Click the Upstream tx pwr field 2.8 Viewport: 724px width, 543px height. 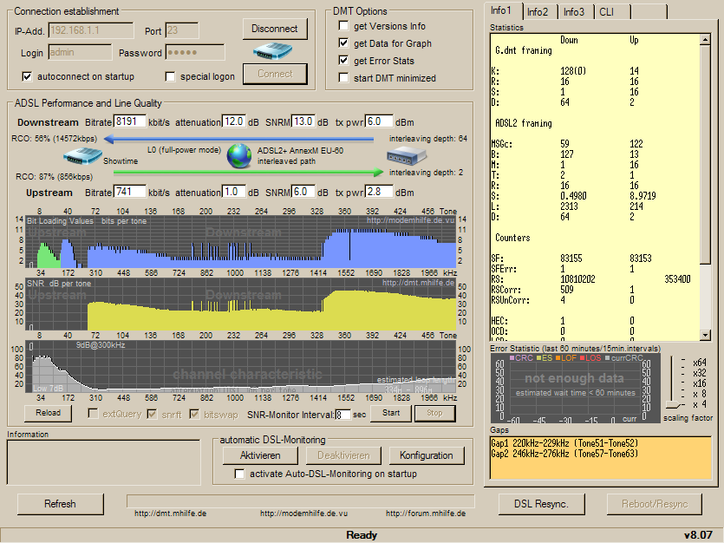click(x=379, y=192)
